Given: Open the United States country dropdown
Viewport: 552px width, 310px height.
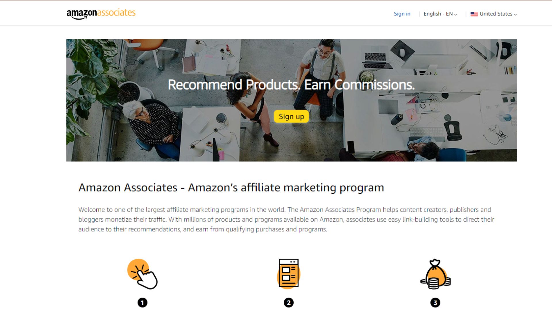Looking at the screenshot, I should tap(494, 14).
